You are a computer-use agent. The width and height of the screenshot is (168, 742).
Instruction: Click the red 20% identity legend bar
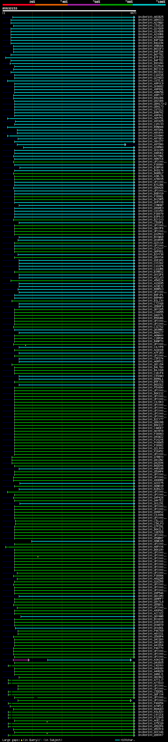click(x=19, y=5)
